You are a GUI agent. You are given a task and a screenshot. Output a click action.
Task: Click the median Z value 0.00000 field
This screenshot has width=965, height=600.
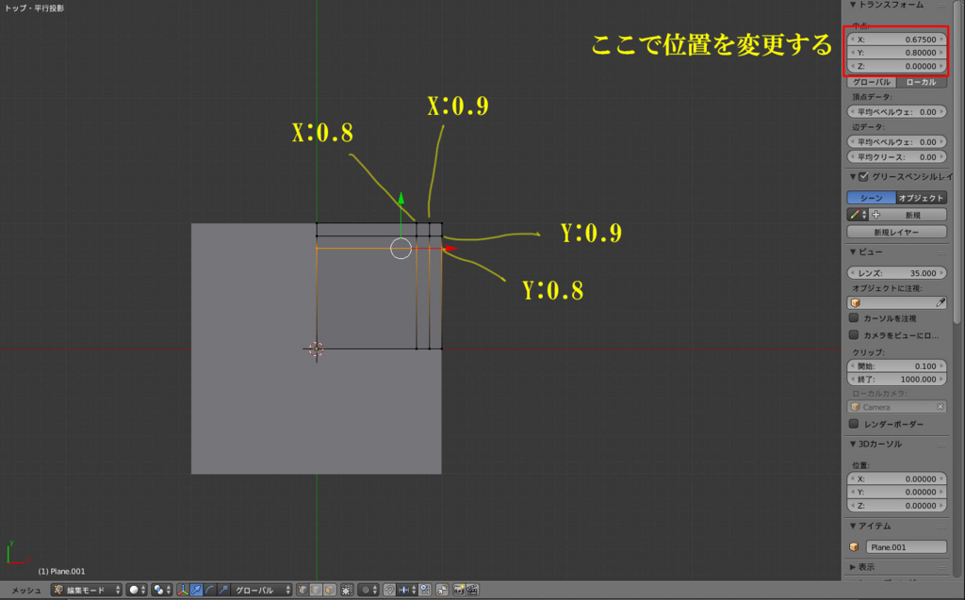pos(897,67)
